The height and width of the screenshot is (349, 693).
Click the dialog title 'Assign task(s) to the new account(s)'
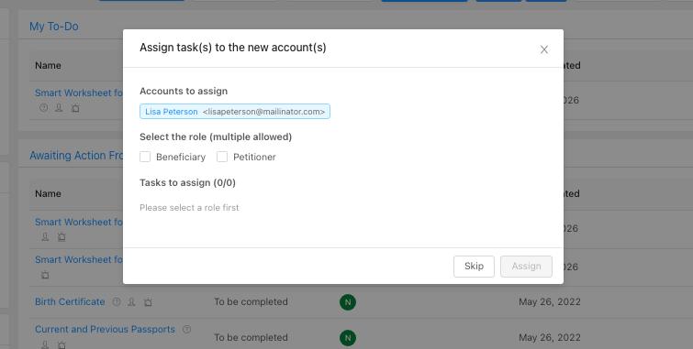[233, 48]
